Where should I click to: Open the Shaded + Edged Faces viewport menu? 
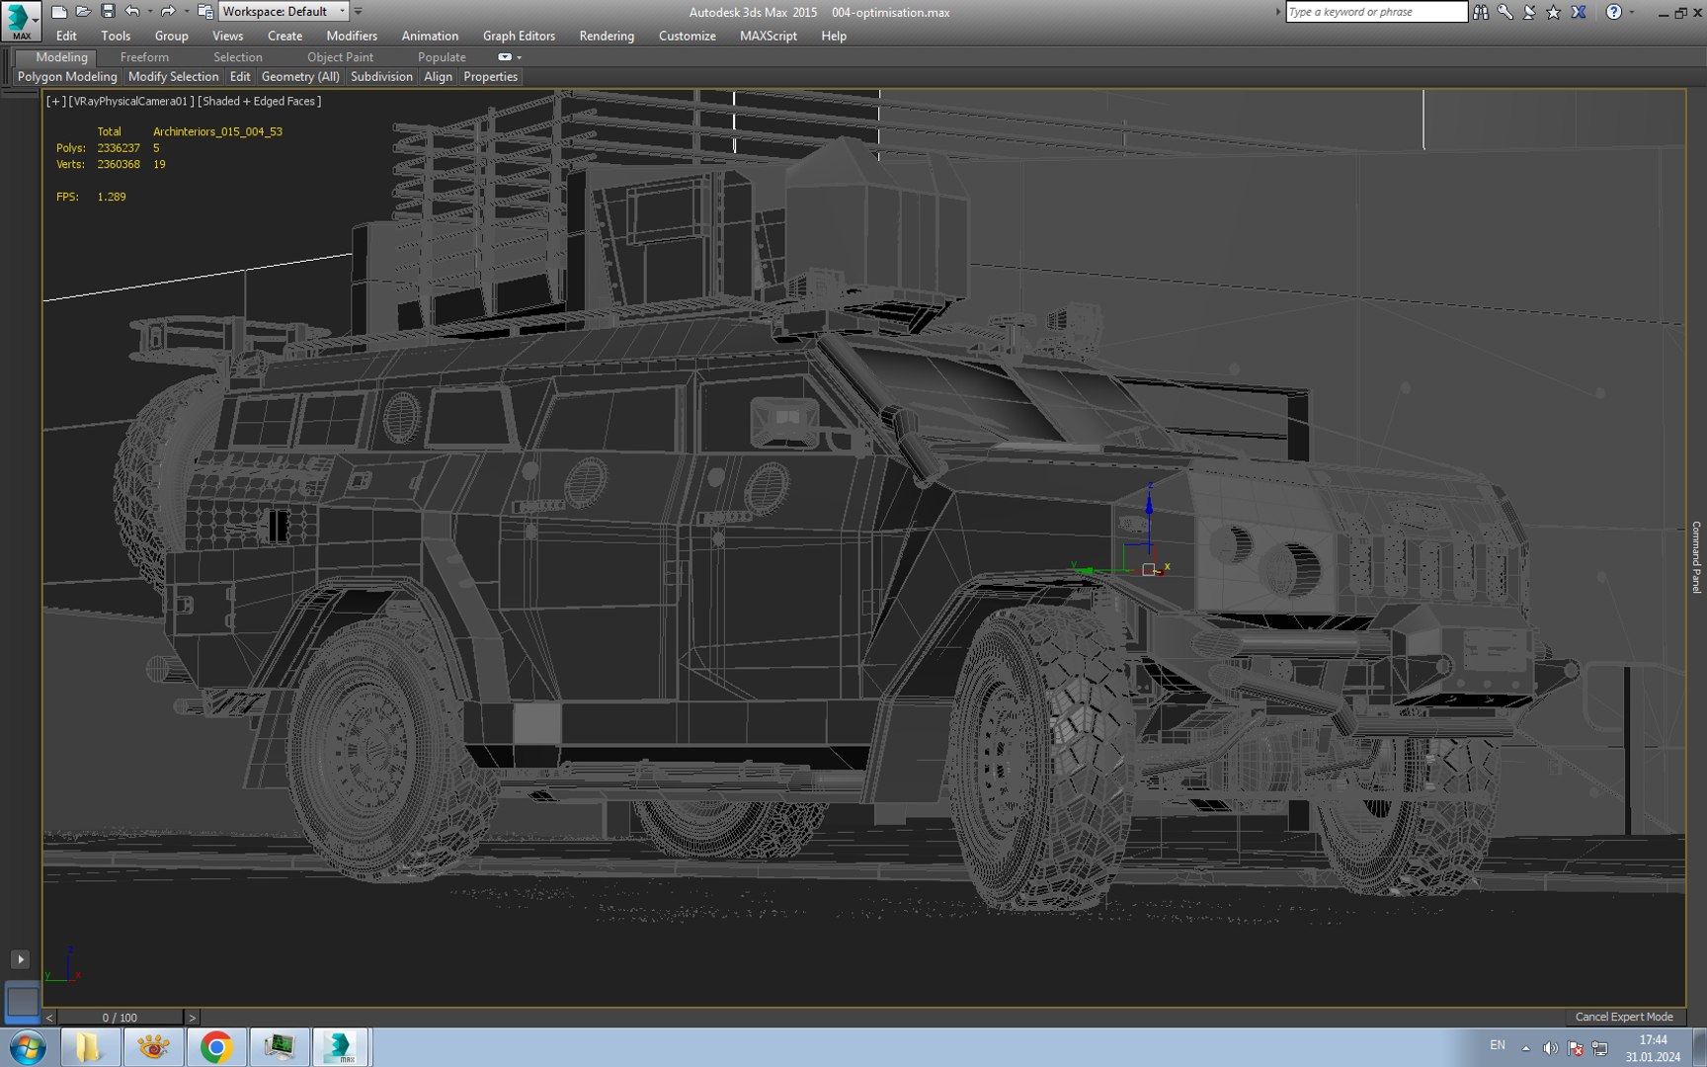tap(259, 101)
